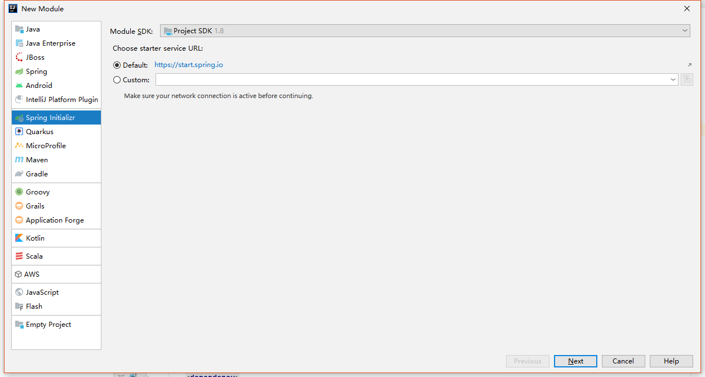Viewport: 705px width, 377px height.
Task: Open the Help button
Action: point(671,361)
